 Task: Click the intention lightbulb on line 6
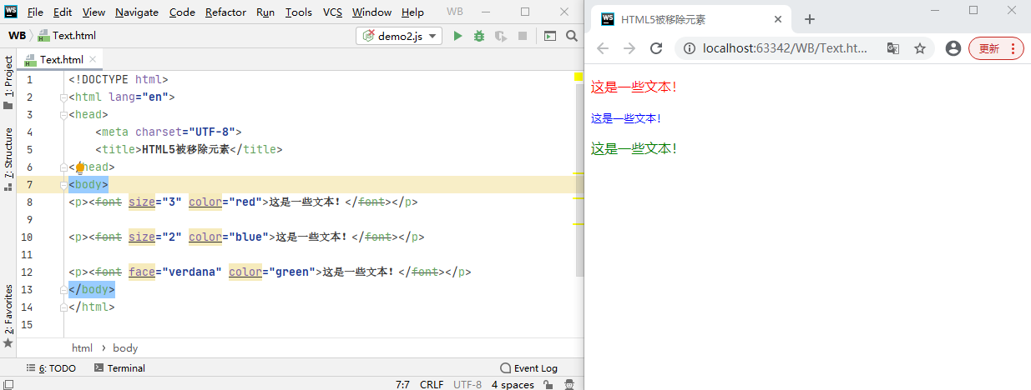(x=81, y=167)
